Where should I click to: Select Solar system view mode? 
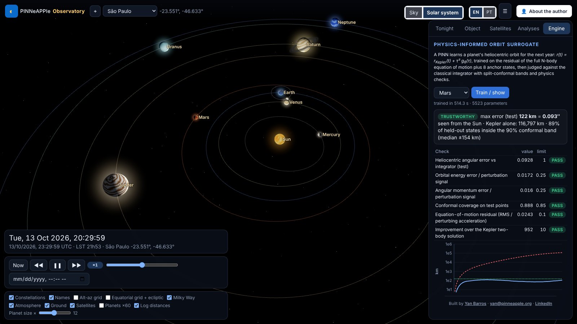click(442, 13)
